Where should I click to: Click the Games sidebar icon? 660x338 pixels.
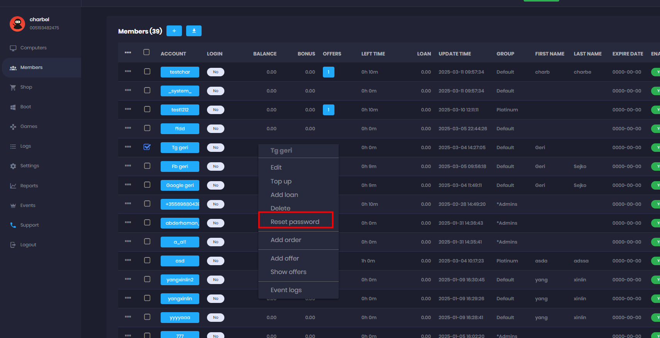(13, 127)
